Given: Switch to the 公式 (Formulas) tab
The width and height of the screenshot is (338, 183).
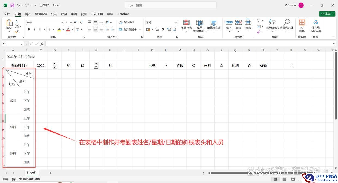Looking at the screenshot, I should click(x=54, y=14).
